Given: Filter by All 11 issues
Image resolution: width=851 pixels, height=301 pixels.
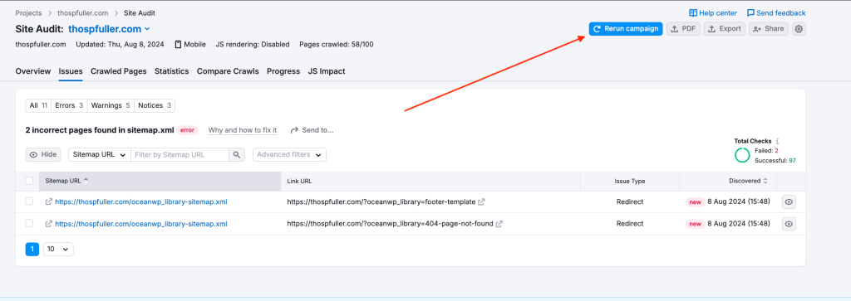Looking at the screenshot, I should (38, 105).
